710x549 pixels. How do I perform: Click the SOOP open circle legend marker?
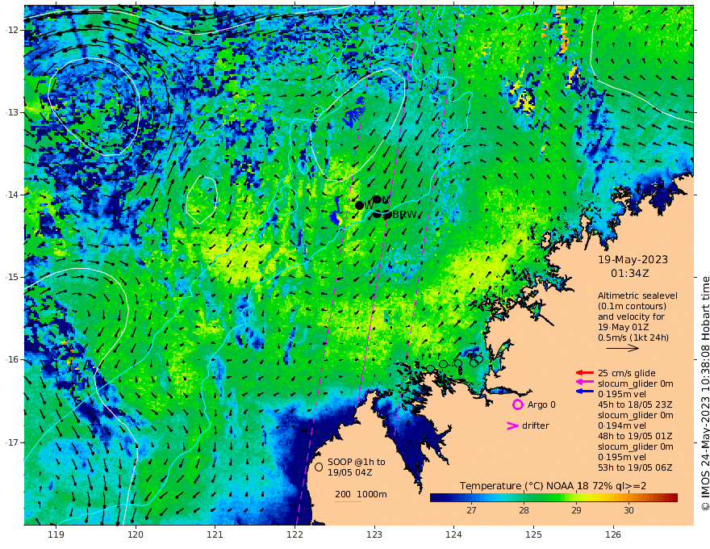tap(319, 467)
